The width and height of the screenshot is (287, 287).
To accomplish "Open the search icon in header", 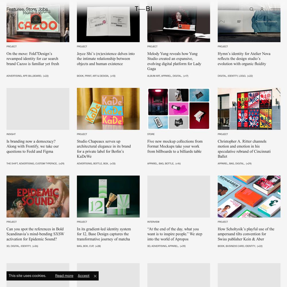I will 251,9.
